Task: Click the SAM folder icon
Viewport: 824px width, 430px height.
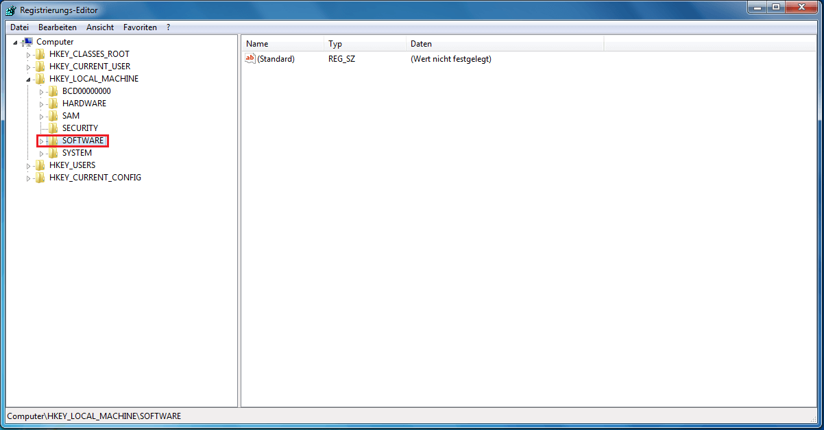Action: coord(53,116)
